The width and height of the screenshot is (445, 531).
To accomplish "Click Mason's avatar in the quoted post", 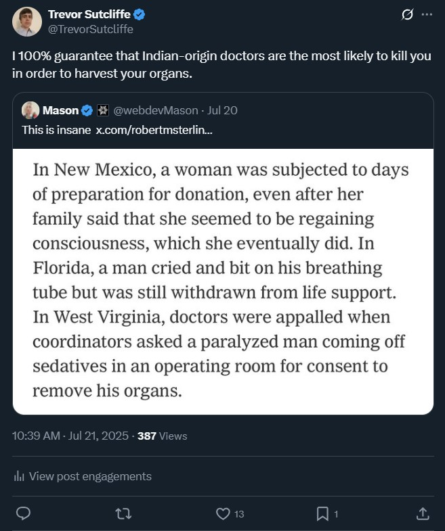I will (30, 110).
